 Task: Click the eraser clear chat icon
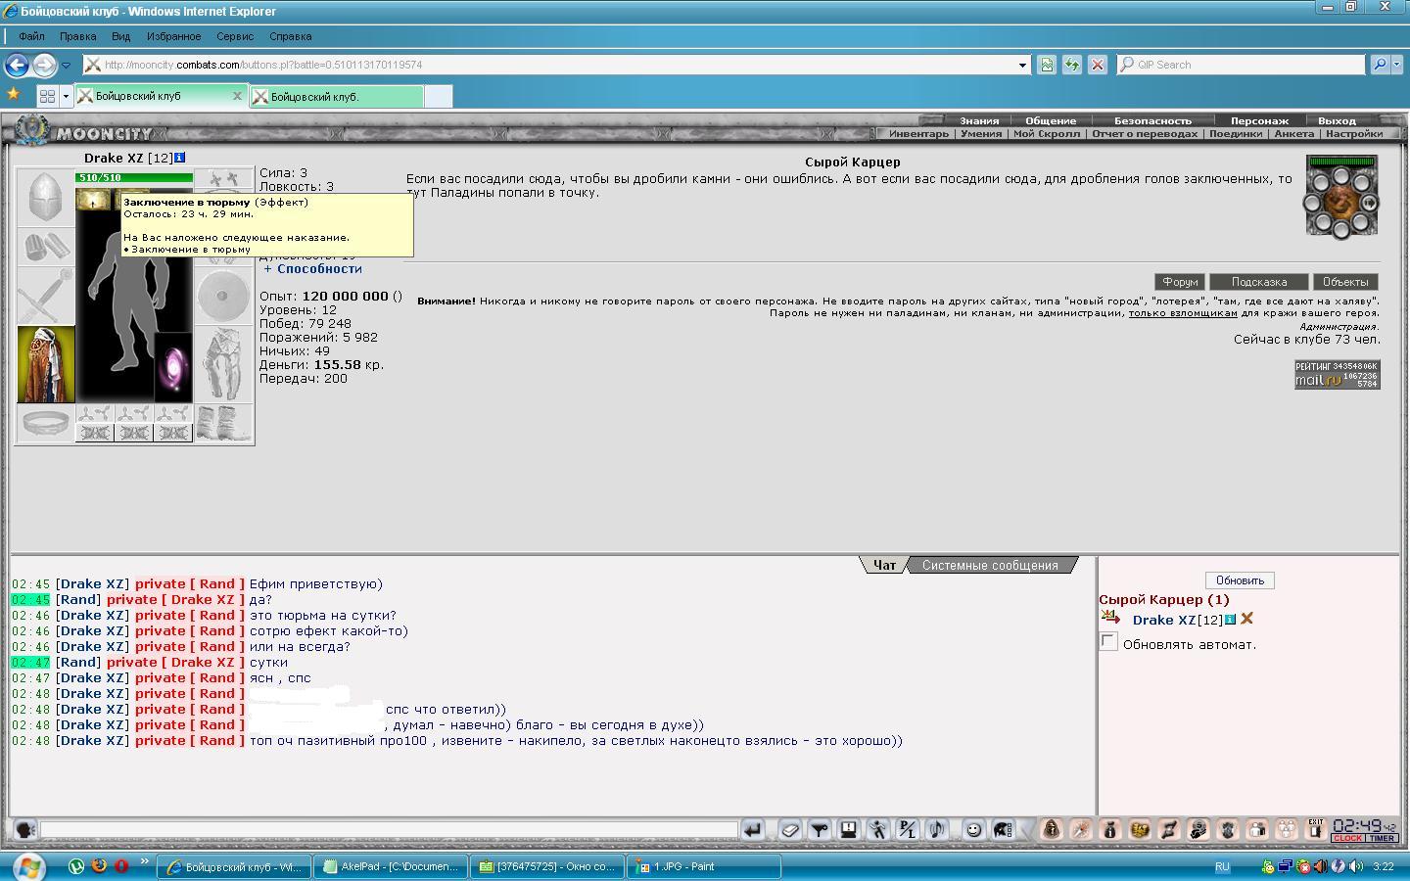[x=789, y=830]
